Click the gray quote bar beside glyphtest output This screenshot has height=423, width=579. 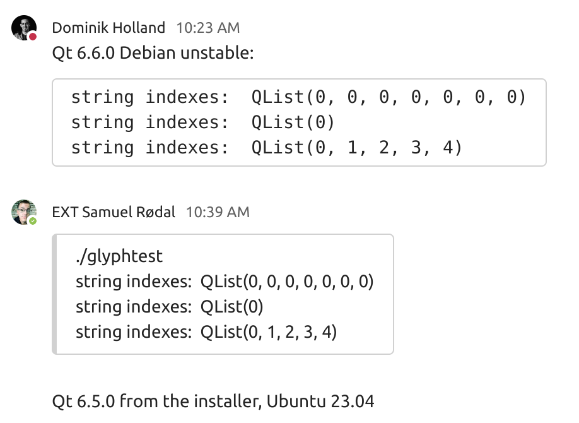click(x=54, y=294)
